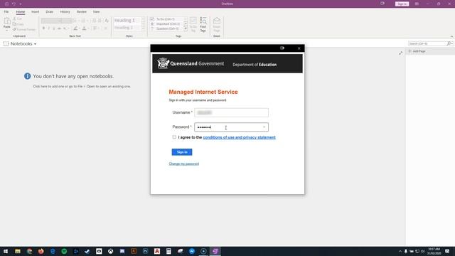Tick the conditions of use agreement checkbox
Image resolution: width=455 pixels, height=256 pixels.
174,137
